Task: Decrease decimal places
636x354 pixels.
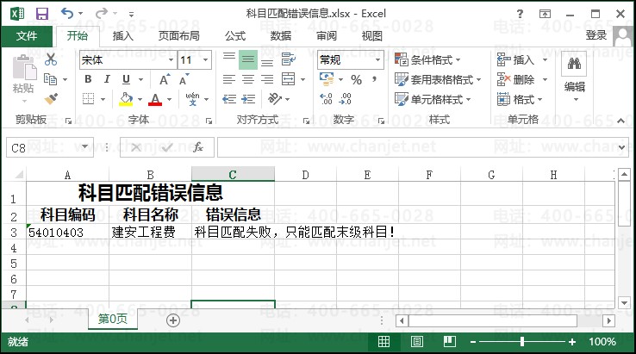Action: point(346,98)
